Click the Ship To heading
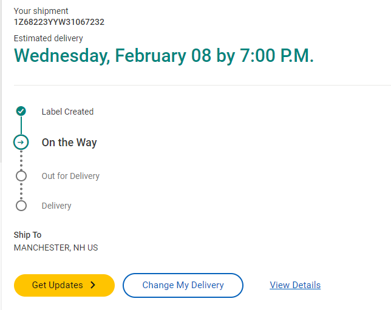Viewport: 391px width, 310px height. coord(27,235)
